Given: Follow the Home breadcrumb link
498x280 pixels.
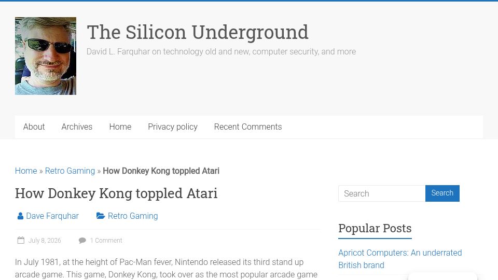Looking at the screenshot, I should pos(26,171).
